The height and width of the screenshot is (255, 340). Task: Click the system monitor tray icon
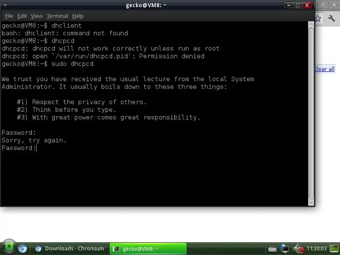[334, 249]
